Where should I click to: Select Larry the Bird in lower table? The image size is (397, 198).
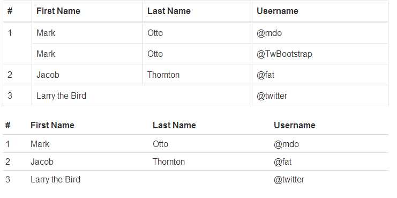[x=55, y=180]
